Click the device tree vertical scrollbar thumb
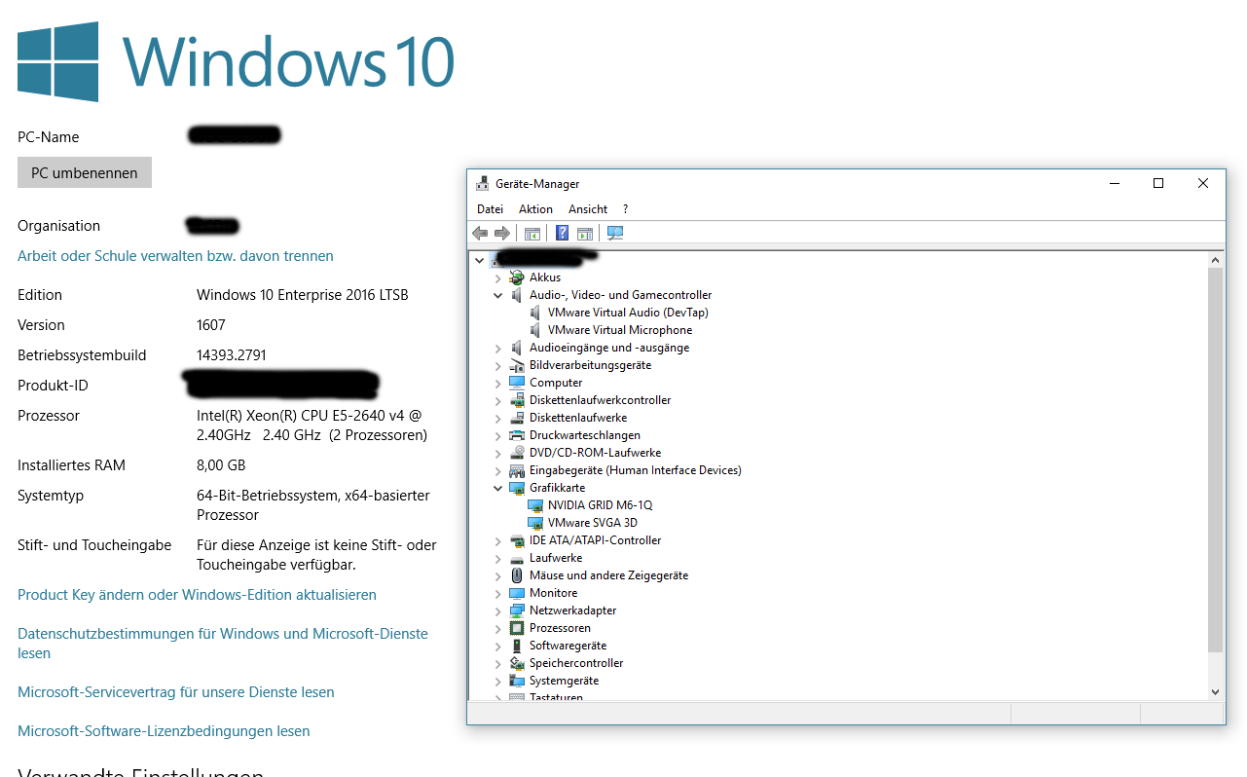Image resolution: width=1247 pixels, height=777 pixels. click(1215, 460)
